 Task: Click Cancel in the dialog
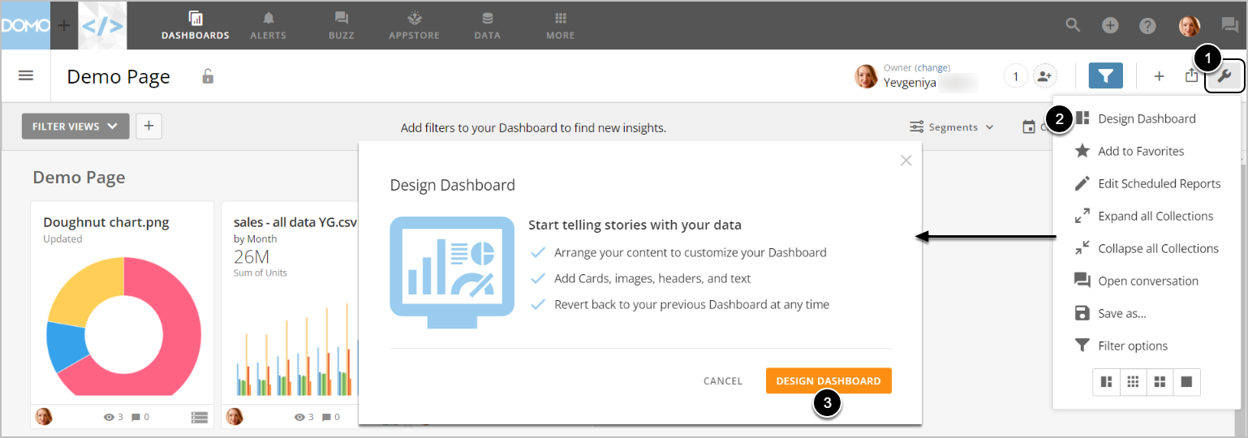tap(723, 381)
